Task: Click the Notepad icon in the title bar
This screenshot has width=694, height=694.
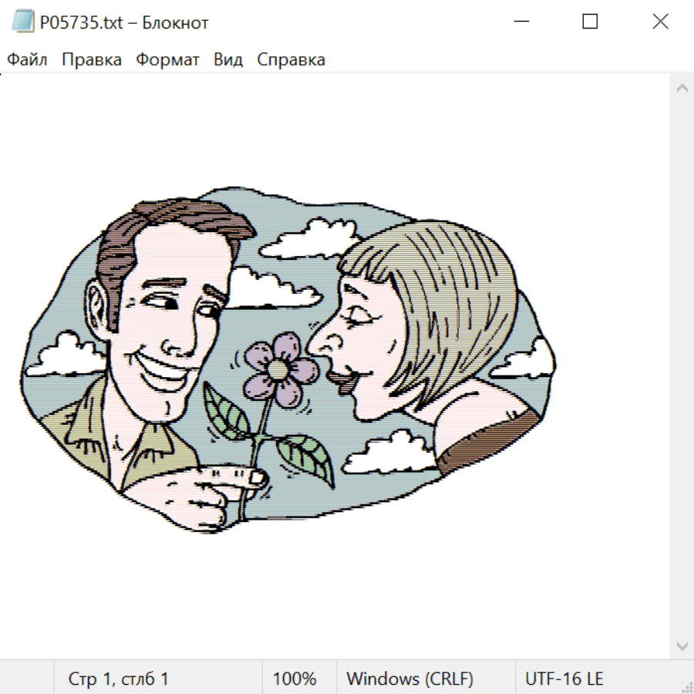Action: tap(23, 22)
